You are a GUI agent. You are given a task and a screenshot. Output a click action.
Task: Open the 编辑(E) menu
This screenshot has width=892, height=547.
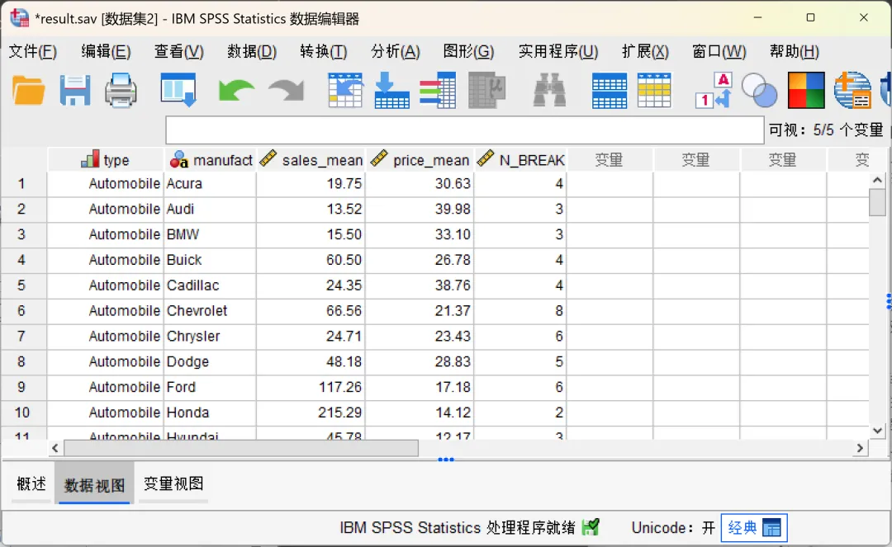pos(106,52)
